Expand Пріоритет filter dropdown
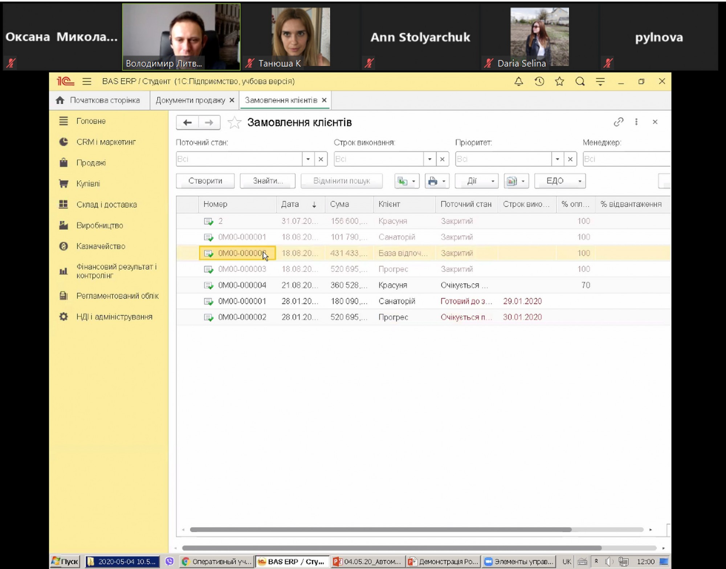Screen dimensions: 726x569 (x=558, y=159)
